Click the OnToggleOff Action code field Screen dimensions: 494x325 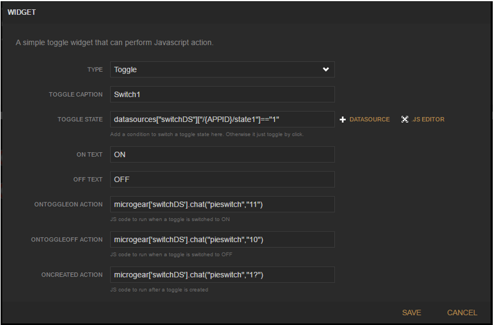click(222, 240)
